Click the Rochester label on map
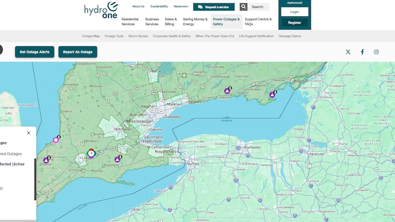The width and height of the screenshot is (395, 222). click(x=252, y=147)
